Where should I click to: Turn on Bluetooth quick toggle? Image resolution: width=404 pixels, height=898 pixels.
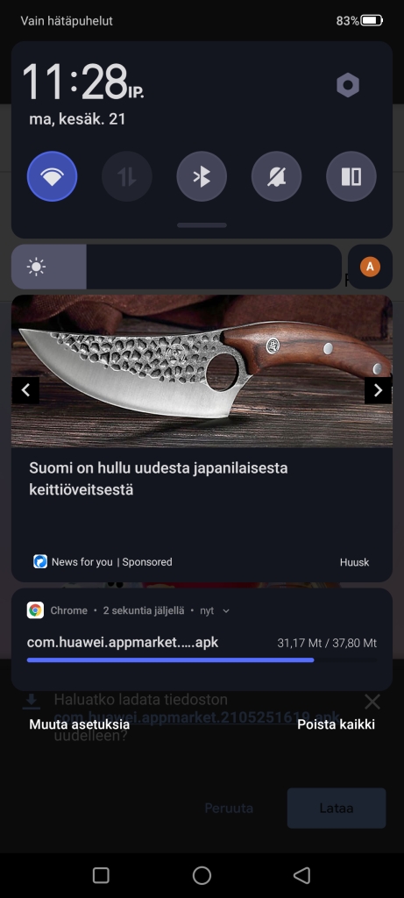coord(202,176)
